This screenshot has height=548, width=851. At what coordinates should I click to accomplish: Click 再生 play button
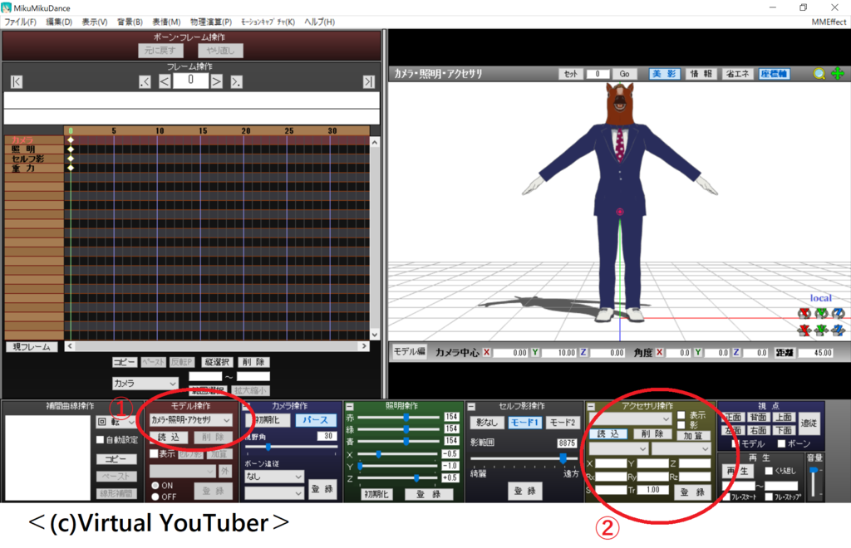click(738, 471)
